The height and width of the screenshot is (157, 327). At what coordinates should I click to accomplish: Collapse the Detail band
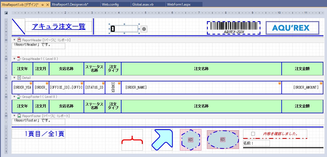(x=14, y=78)
